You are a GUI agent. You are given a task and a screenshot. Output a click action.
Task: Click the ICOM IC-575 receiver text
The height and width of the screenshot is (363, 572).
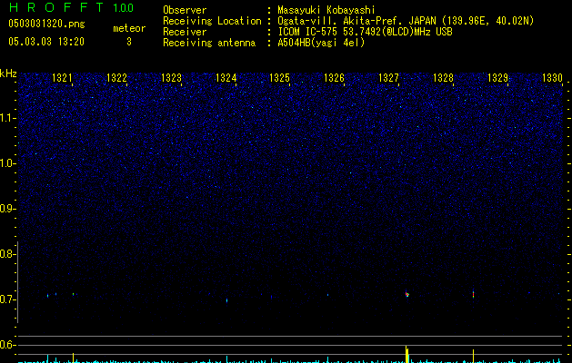click(365, 32)
